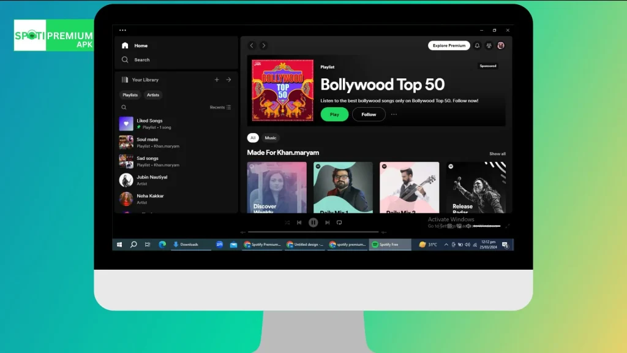Open the Daily Mix 2 card
627x353 pixels.
click(x=409, y=188)
